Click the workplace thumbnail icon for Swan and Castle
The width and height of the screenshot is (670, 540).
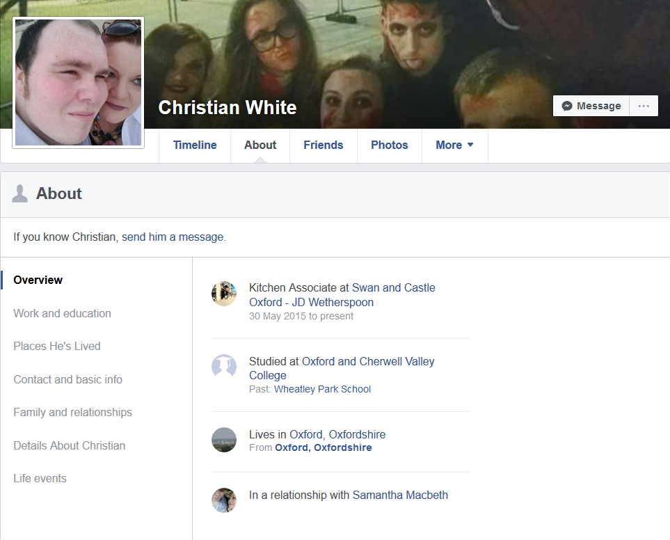(224, 294)
